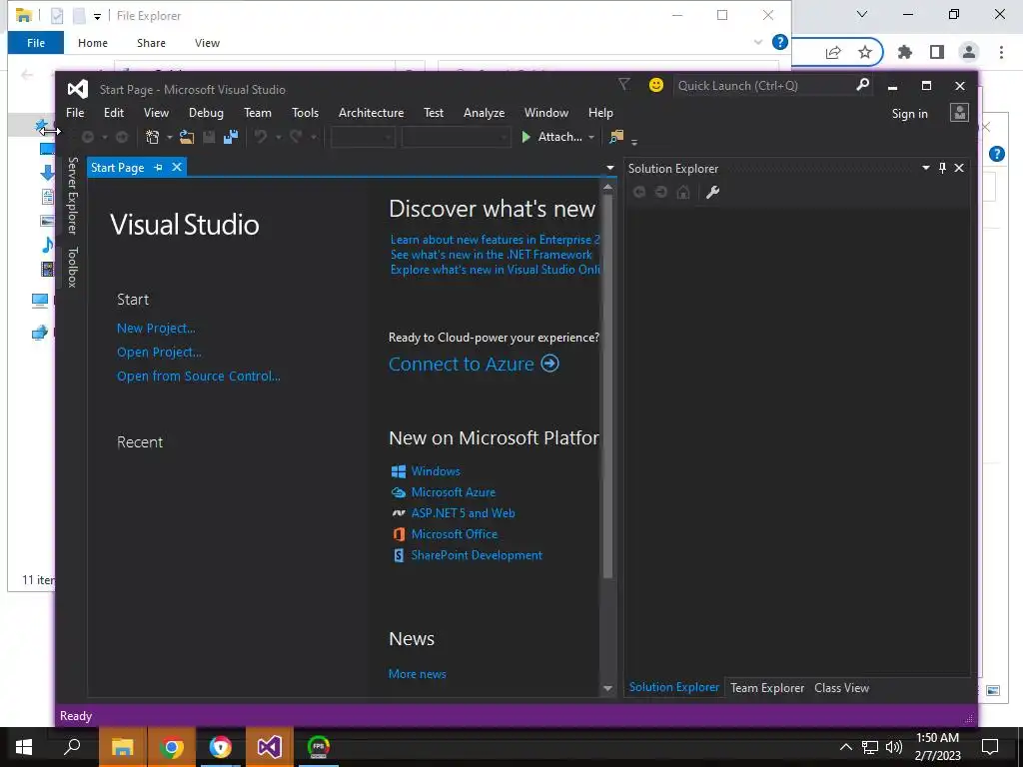Open File Explorer from the taskbar
Viewport: 1023px width, 767px height.
[x=122, y=747]
